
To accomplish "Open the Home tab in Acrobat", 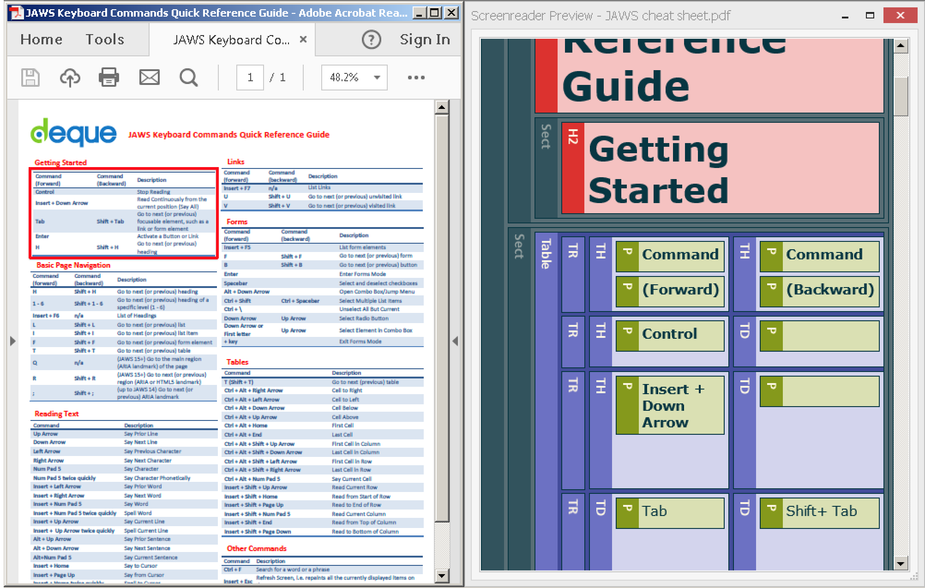I will [41, 40].
